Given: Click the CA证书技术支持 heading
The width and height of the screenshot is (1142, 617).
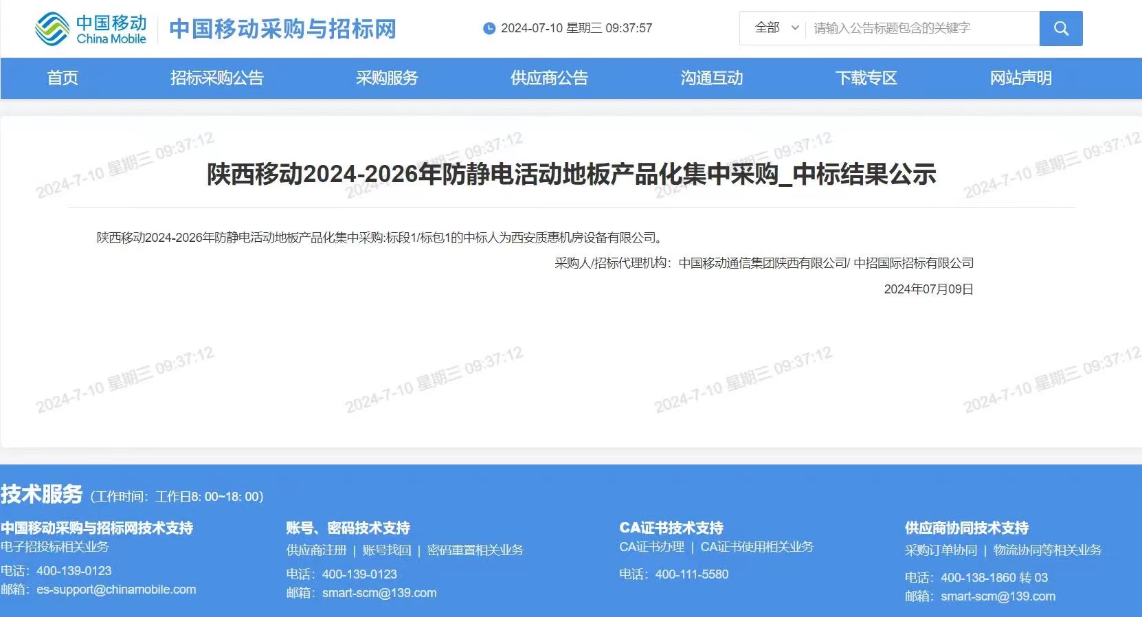Looking at the screenshot, I should [671, 528].
